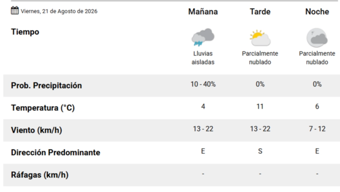340x192 pixels.
Task: Select the Noche column header
Action: (317, 12)
